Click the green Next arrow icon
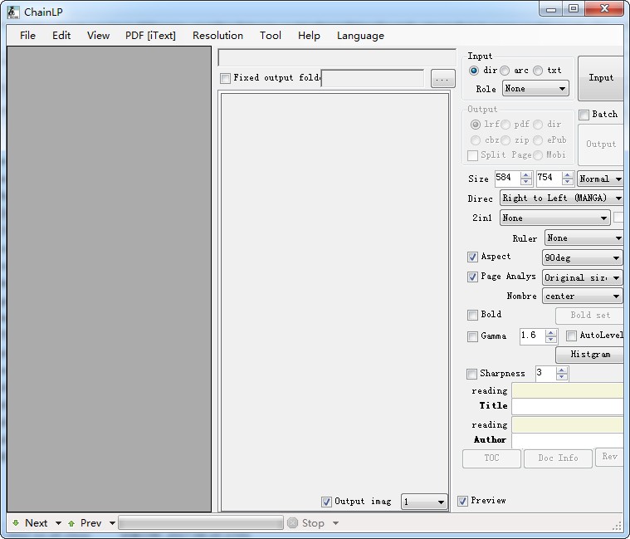The image size is (630, 539). click(16, 523)
